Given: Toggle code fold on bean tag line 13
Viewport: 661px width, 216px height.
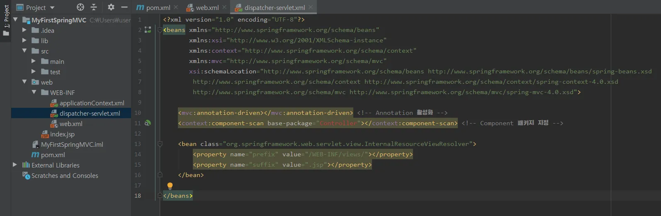Looking at the screenshot, I should coord(160,144).
